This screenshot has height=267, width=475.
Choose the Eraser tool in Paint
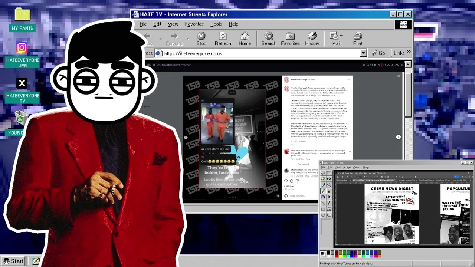[323, 179]
